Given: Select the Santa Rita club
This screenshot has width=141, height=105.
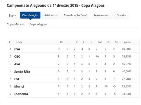Looking at the screenshot, I should coord(22,72).
